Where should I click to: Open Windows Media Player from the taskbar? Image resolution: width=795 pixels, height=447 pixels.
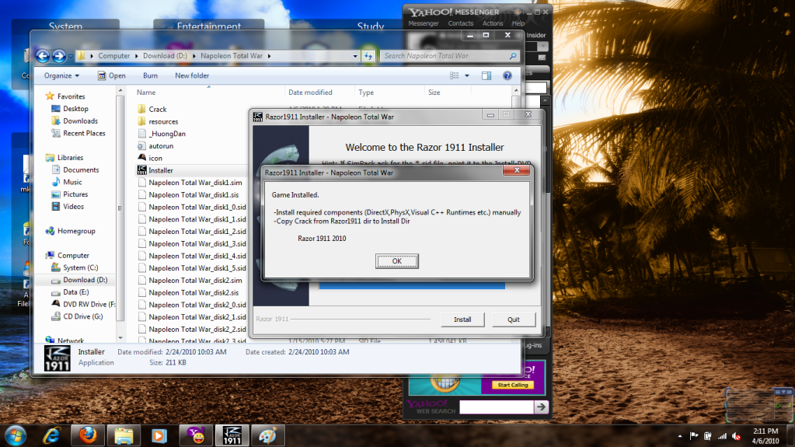159,435
